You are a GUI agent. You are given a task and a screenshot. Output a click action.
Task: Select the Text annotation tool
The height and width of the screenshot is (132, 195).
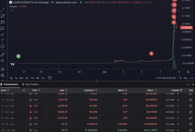pyautogui.click(x=3, y=40)
